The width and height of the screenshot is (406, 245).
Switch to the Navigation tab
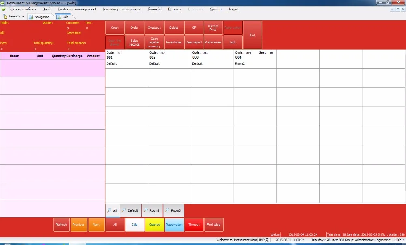coord(41,17)
